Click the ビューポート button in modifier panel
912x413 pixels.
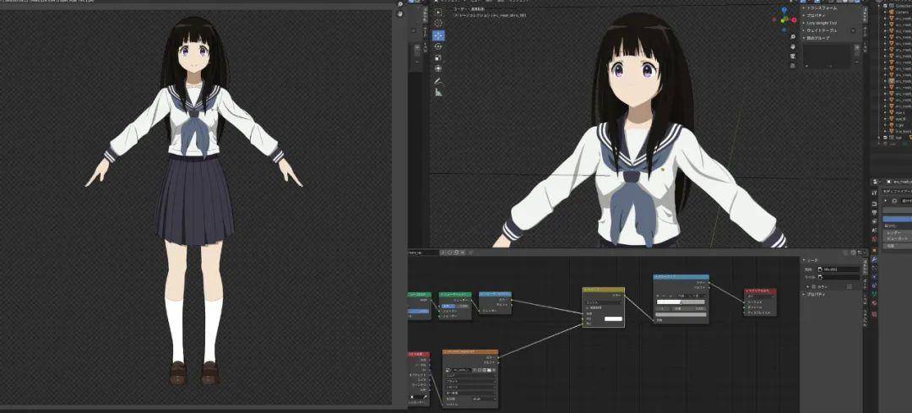point(896,238)
